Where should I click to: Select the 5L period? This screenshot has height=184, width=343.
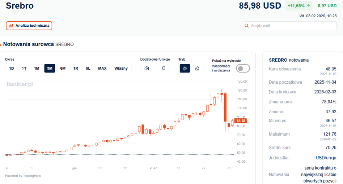pyautogui.click(x=88, y=69)
